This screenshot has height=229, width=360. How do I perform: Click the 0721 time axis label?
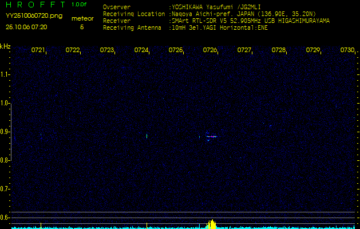tap(38, 50)
